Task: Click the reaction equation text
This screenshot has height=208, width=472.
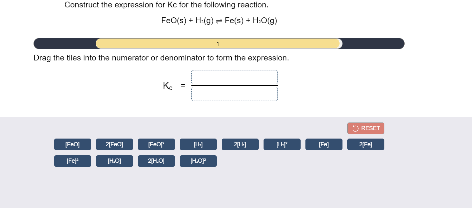Action: click(219, 21)
